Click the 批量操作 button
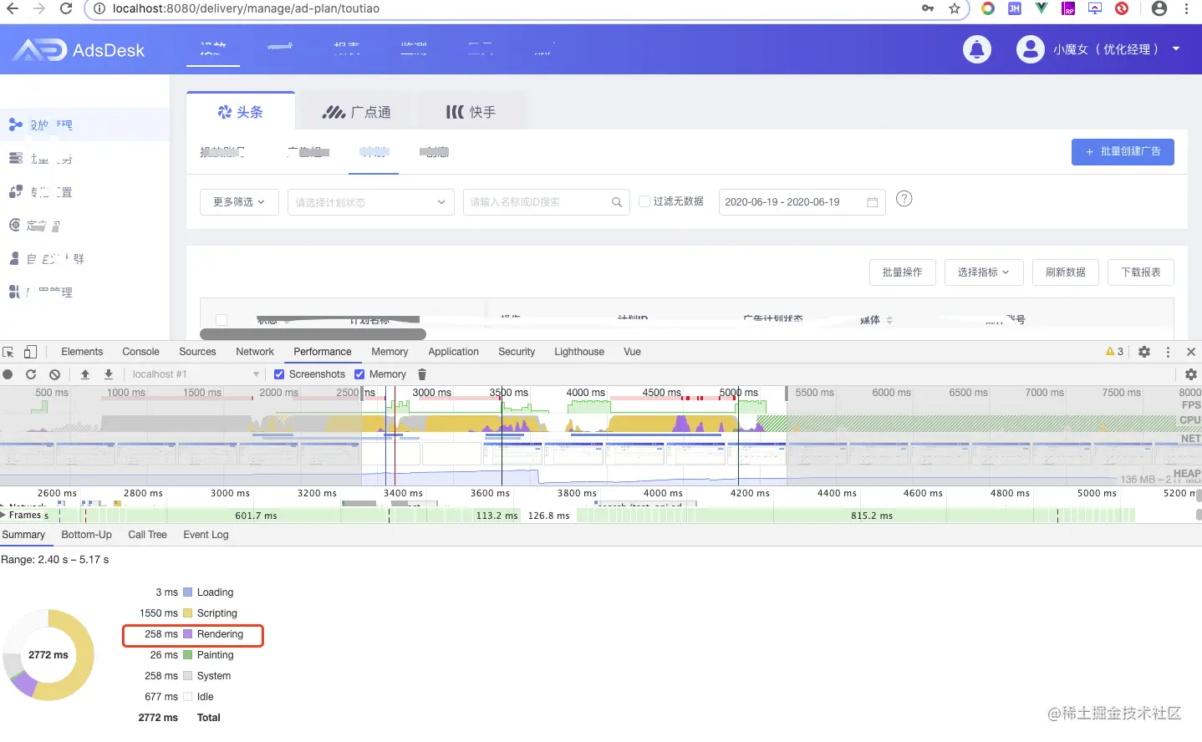 tap(903, 272)
